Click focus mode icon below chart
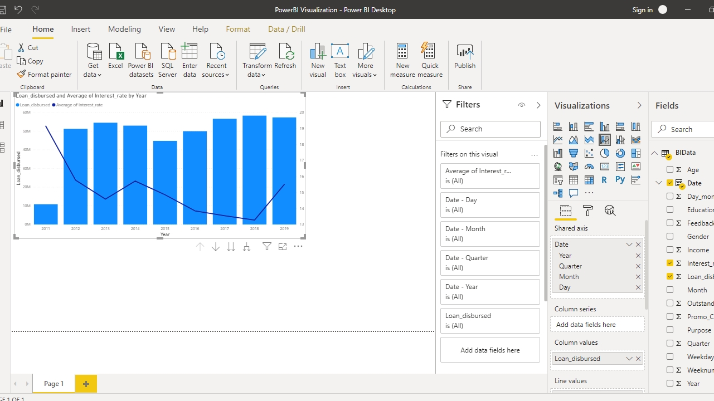714x401 pixels. tap(283, 247)
